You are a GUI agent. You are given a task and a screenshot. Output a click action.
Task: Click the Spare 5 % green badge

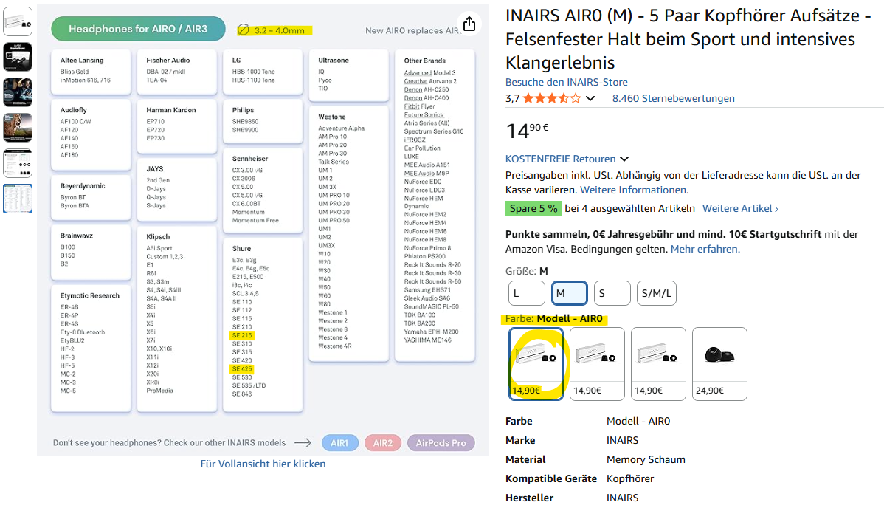tap(533, 208)
